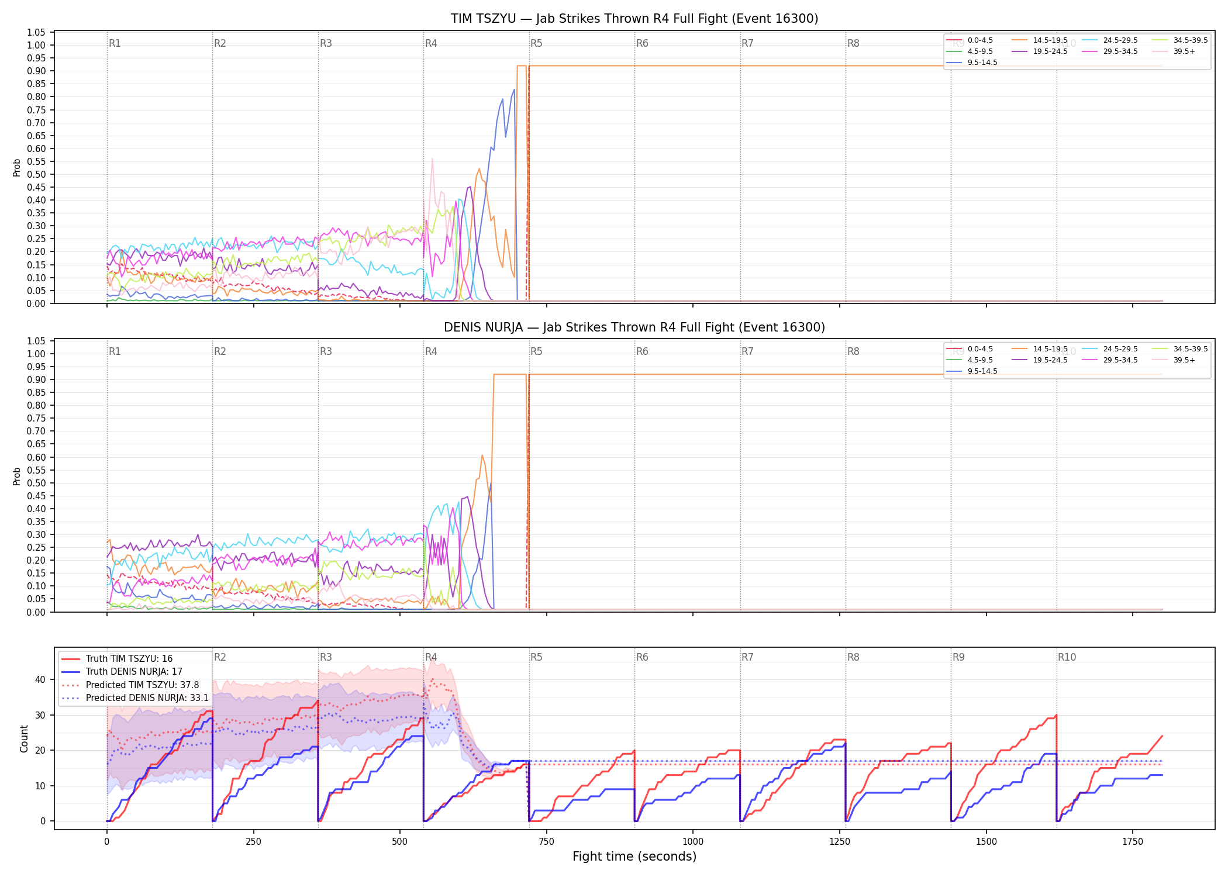Click the 24.5-29.5 legend entry in the DENIS NURJA chart

(1110, 349)
